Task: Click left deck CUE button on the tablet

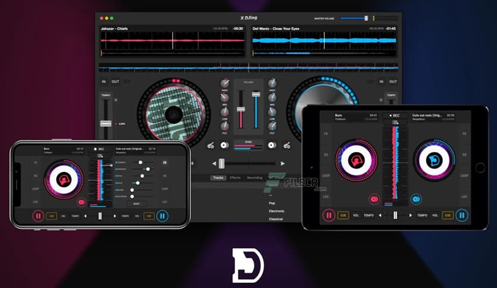Action: point(343,215)
